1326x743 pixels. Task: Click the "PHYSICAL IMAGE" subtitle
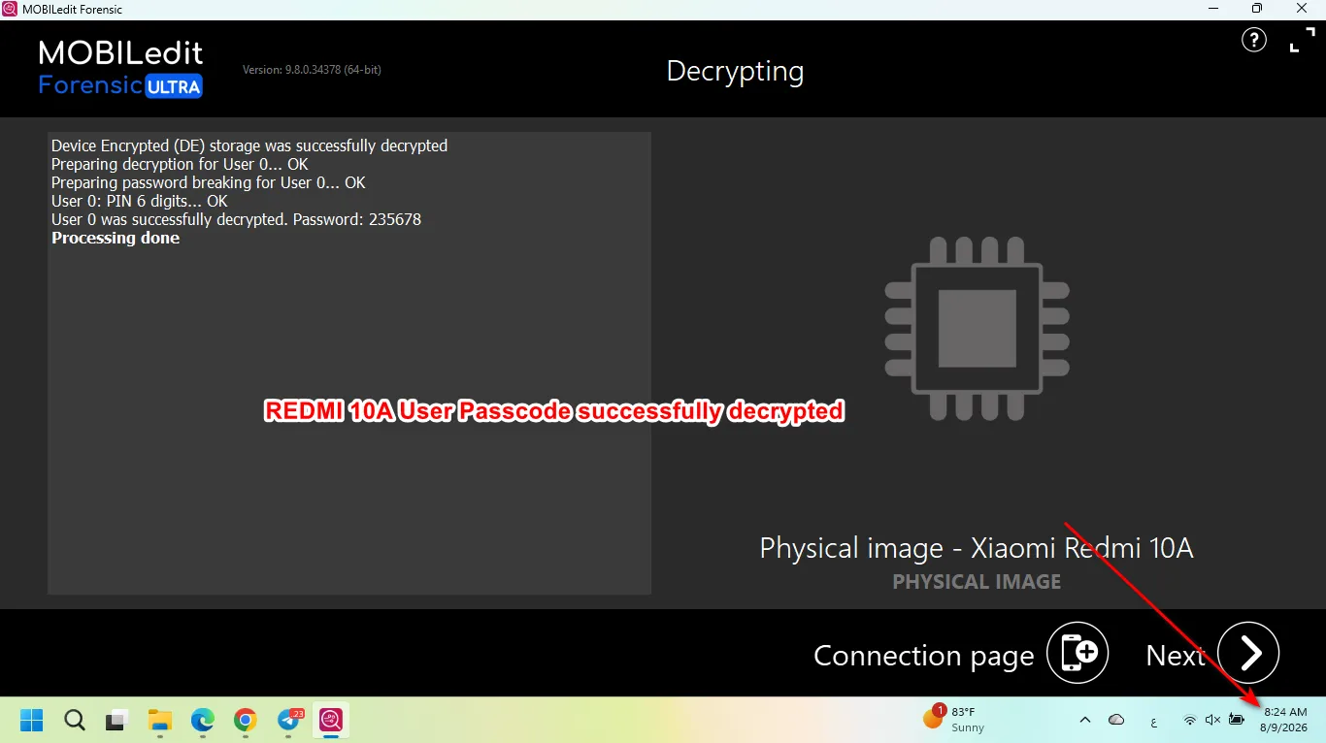tap(977, 582)
